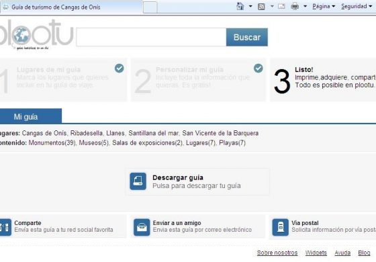Open the Widgets footer link
Viewport: 376px width, 262px height.
[x=316, y=253]
